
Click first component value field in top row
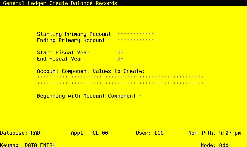pos(52,77)
